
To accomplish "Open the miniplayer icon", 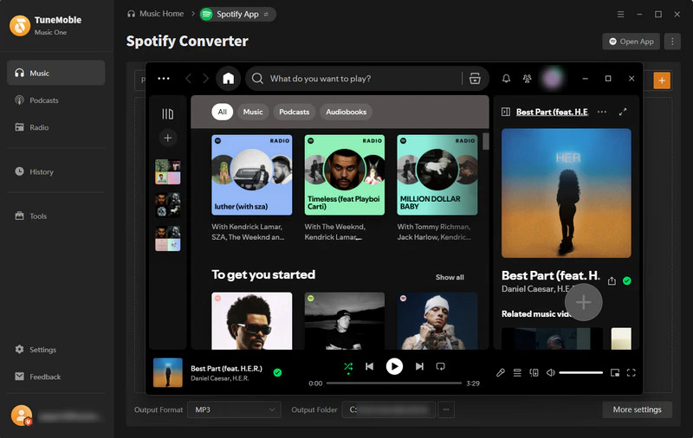I will pos(615,373).
